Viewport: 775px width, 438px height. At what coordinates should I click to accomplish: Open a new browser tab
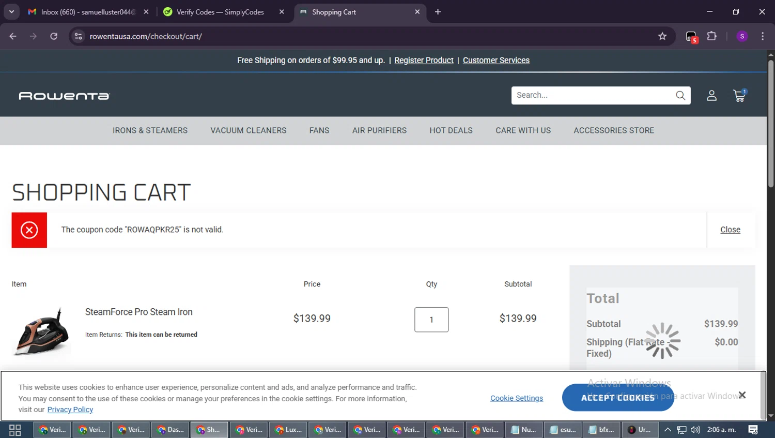pyautogui.click(x=438, y=12)
